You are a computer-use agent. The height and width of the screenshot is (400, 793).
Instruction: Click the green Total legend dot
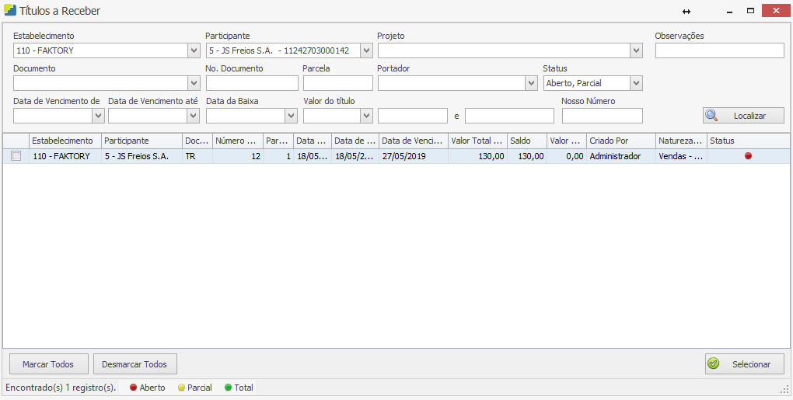(228, 388)
